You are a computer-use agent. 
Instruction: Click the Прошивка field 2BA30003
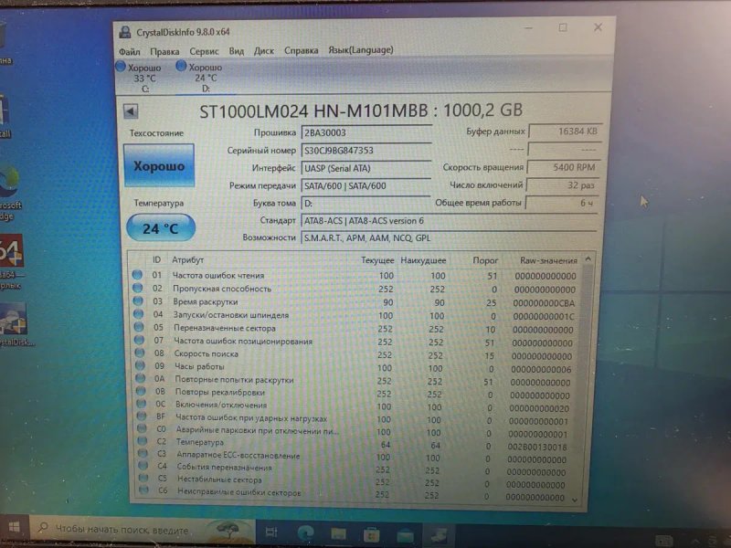click(x=366, y=132)
